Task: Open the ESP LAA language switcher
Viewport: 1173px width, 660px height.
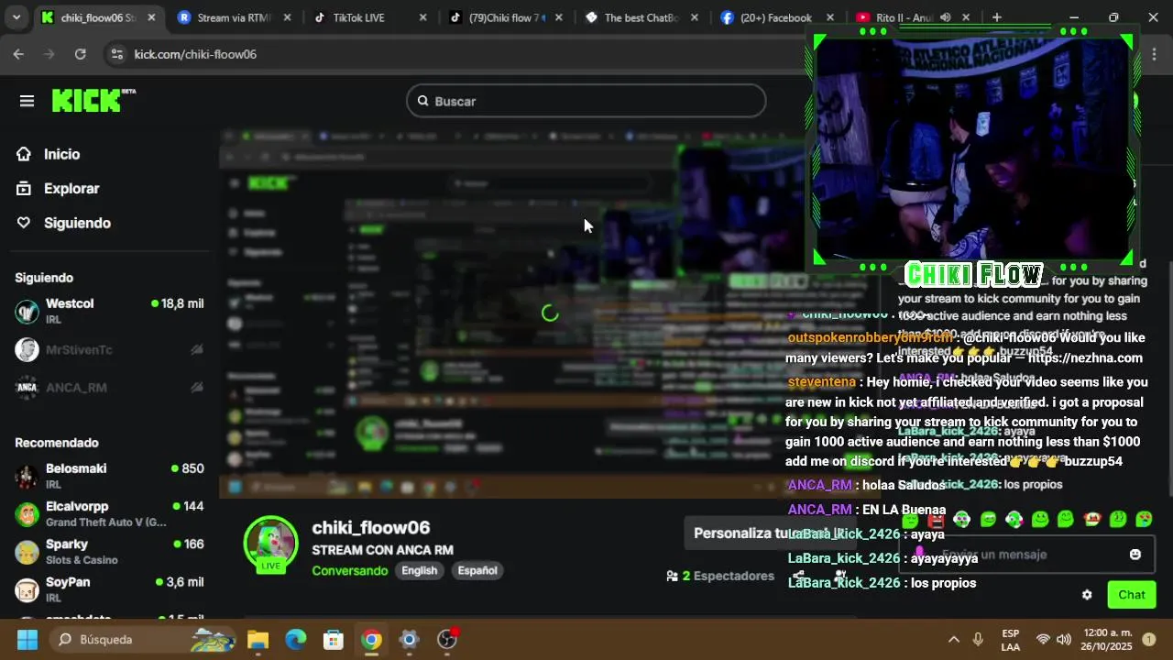Action: click(x=1011, y=639)
